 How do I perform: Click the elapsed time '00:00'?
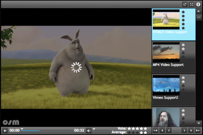coord(15,130)
